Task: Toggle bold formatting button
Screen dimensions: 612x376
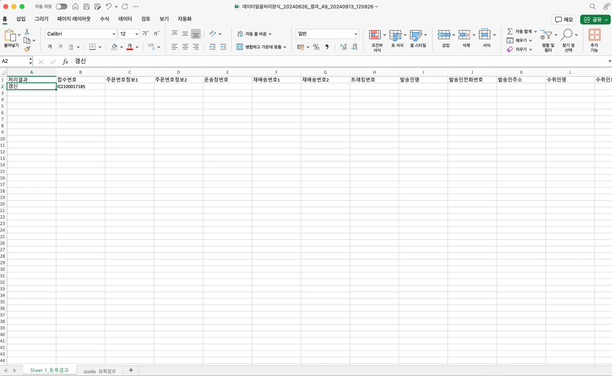Action: click(x=50, y=47)
